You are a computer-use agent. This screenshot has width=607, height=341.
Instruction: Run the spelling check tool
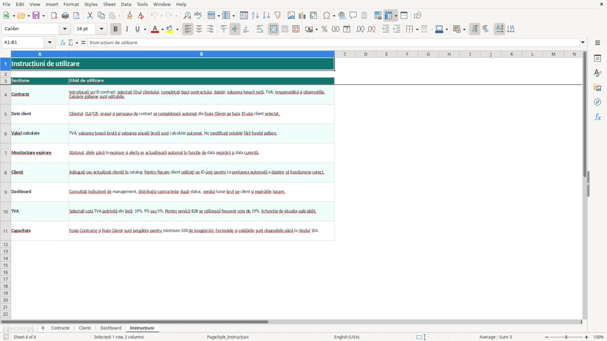click(198, 16)
